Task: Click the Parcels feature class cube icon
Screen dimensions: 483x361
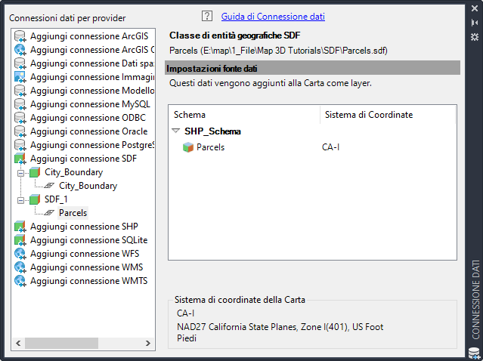Action: coord(188,147)
